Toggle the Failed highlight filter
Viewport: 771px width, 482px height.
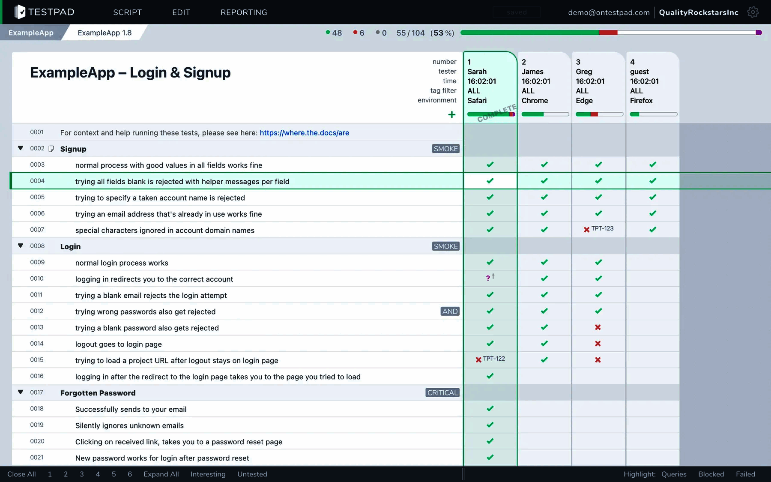(745, 474)
